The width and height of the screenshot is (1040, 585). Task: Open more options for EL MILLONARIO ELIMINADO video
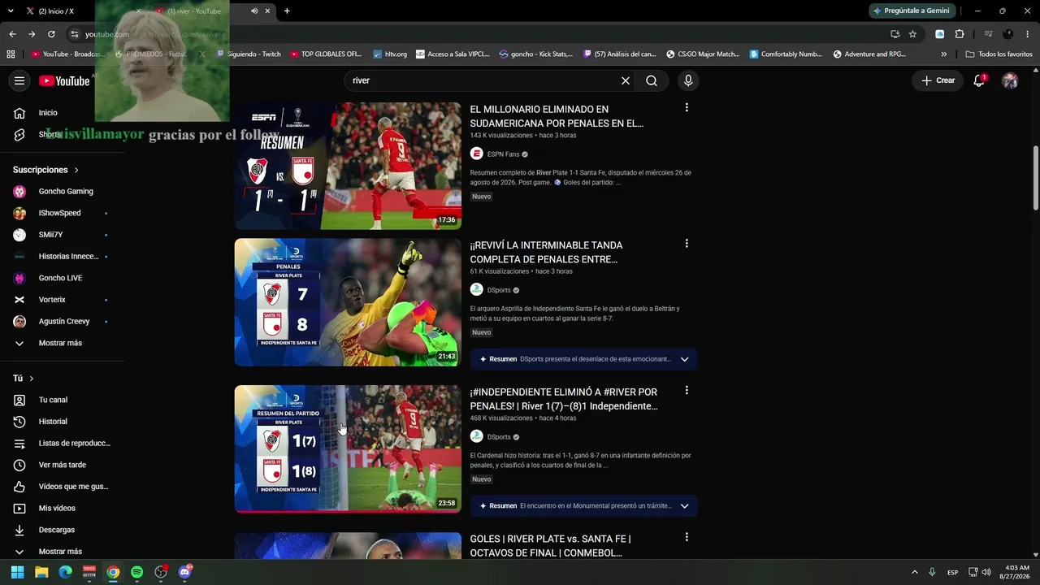click(x=687, y=107)
